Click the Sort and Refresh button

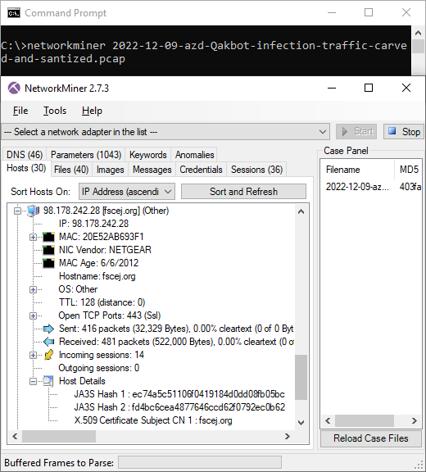point(243,192)
